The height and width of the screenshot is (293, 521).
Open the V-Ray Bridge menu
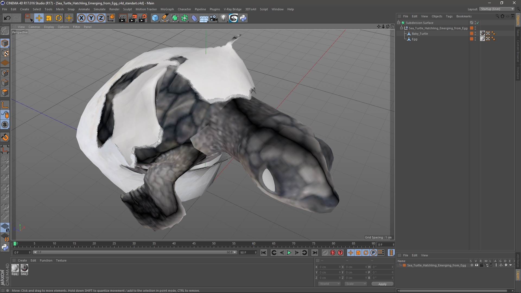tap(233, 9)
